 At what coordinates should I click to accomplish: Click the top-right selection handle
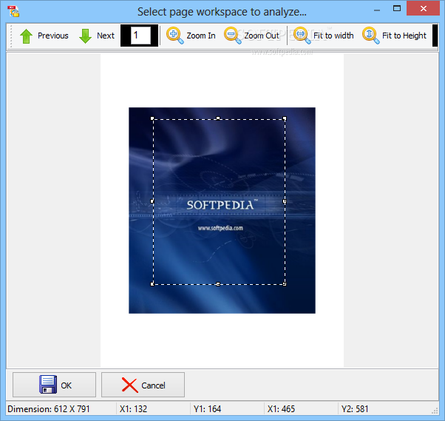click(x=285, y=118)
